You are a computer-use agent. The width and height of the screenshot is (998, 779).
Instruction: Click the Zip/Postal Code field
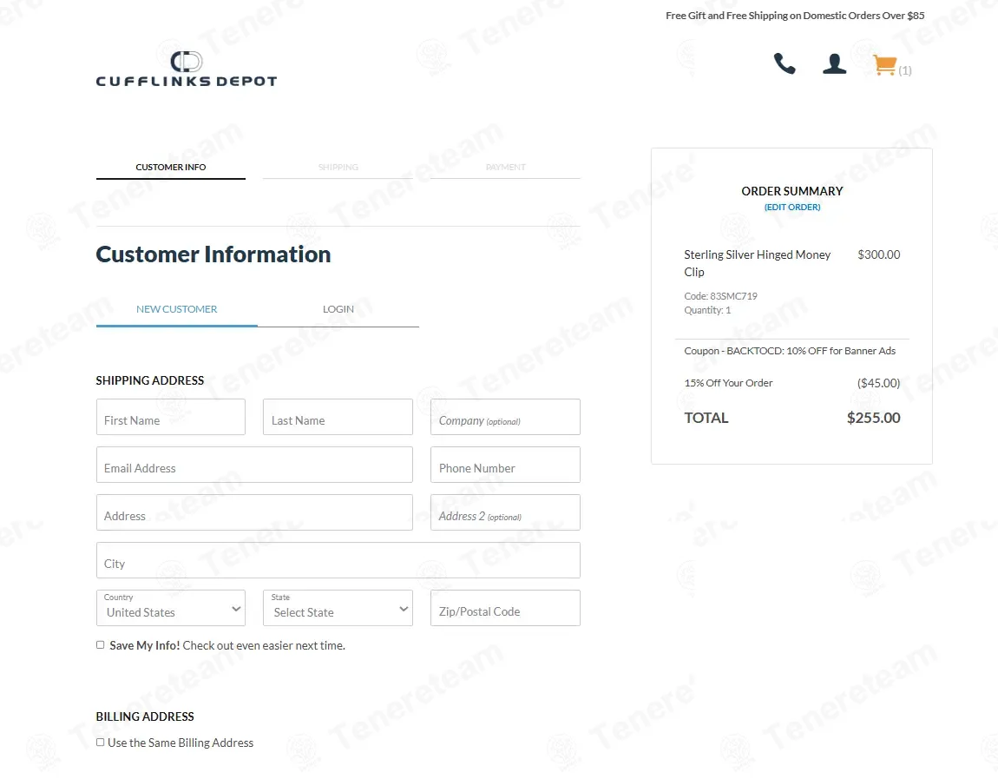[x=505, y=608]
